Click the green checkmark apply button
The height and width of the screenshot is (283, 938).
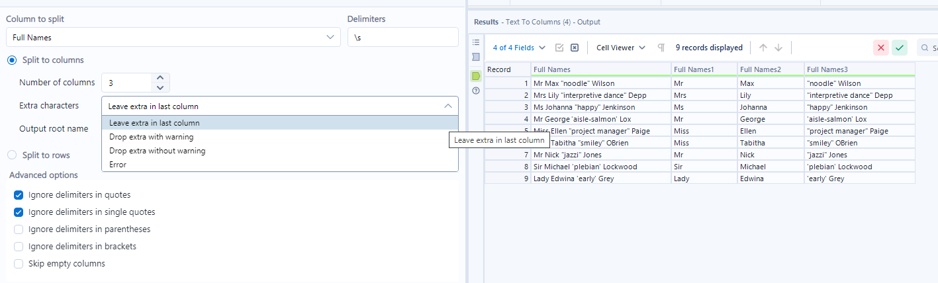[x=900, y=48]
